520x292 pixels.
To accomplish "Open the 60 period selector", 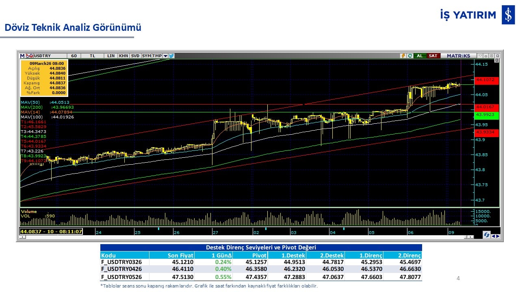I will pos(74,56).
